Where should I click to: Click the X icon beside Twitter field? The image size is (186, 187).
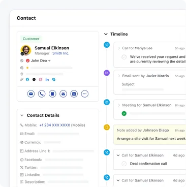coord(22,168)
